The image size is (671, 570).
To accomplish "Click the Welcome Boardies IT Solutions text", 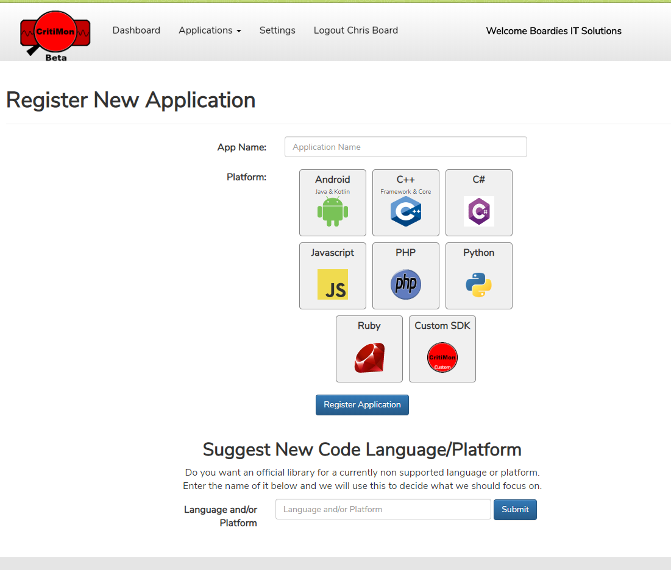I will (x=554, y=31).
